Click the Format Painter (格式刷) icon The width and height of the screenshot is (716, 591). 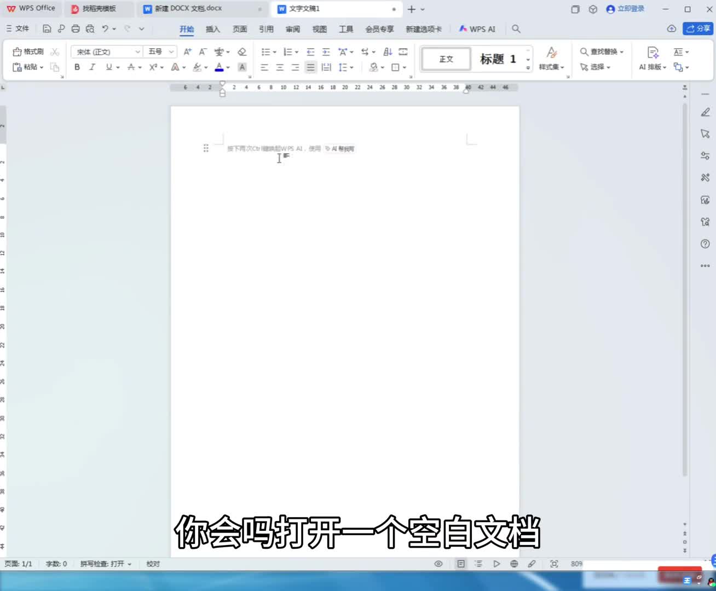(x=28, y=51)
